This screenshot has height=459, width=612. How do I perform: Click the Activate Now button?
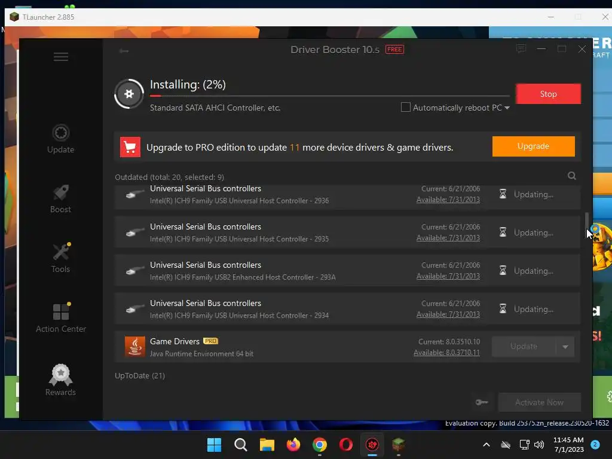point(540,402)
